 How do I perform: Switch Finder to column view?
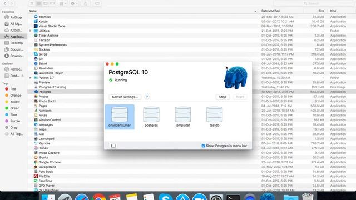46,3
